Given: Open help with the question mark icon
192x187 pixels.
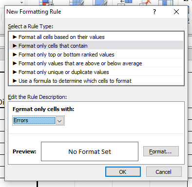Looking at the screenshot, I should pyautogui.click(x=154, y=12).
